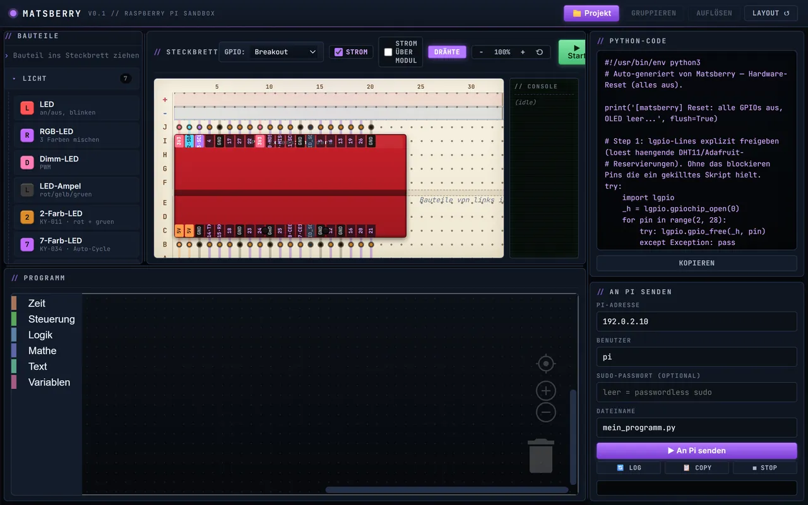The image size is (808, 505).
Task: Open the Projekt menu button
Action: [x=591, y=13]
